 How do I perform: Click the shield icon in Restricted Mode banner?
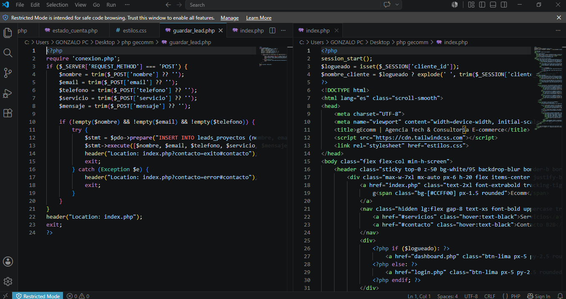pos(5,18)
